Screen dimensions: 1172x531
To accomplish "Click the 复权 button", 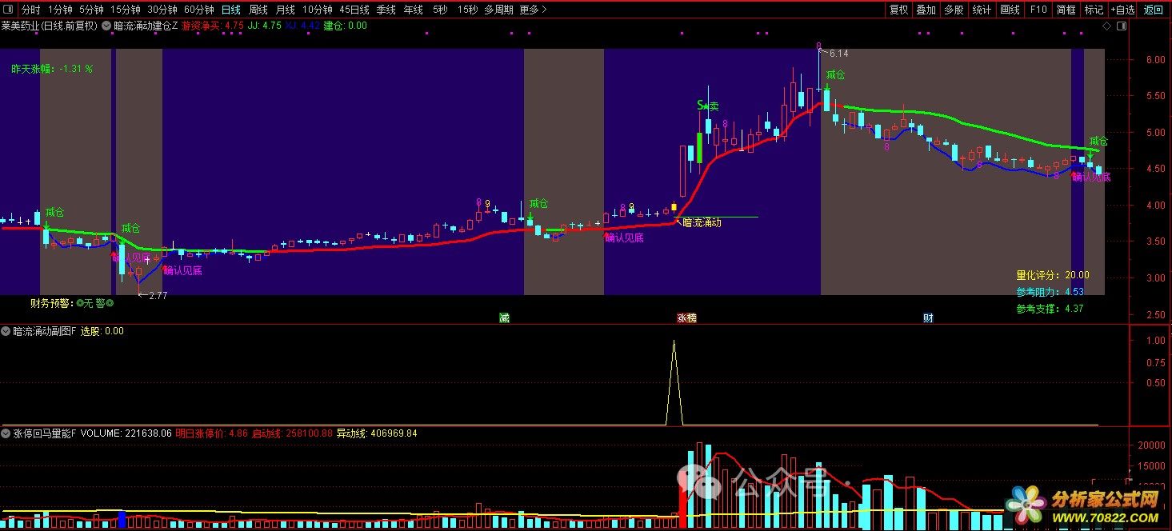I will click(x=899, y=10).
